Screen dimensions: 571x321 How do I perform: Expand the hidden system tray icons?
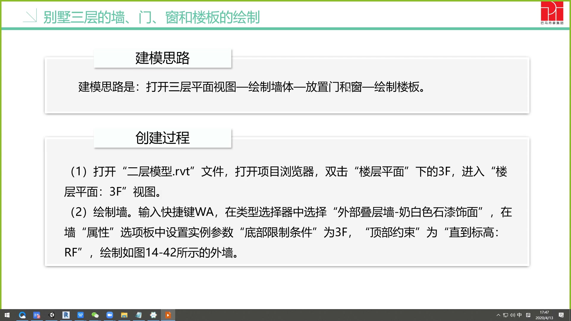[x=498, y=315]
